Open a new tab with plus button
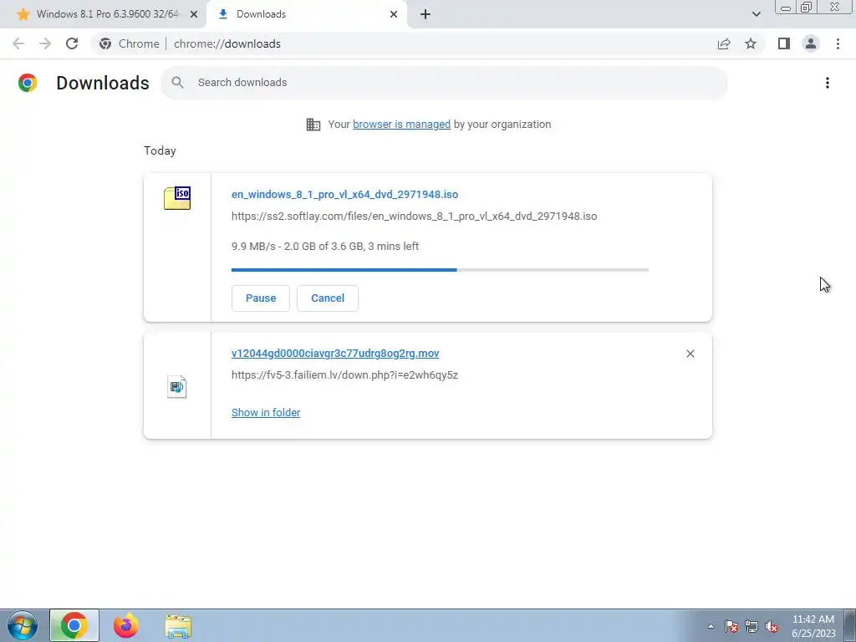This screenshot has height=642, width=856. click(x=425, y=14)
